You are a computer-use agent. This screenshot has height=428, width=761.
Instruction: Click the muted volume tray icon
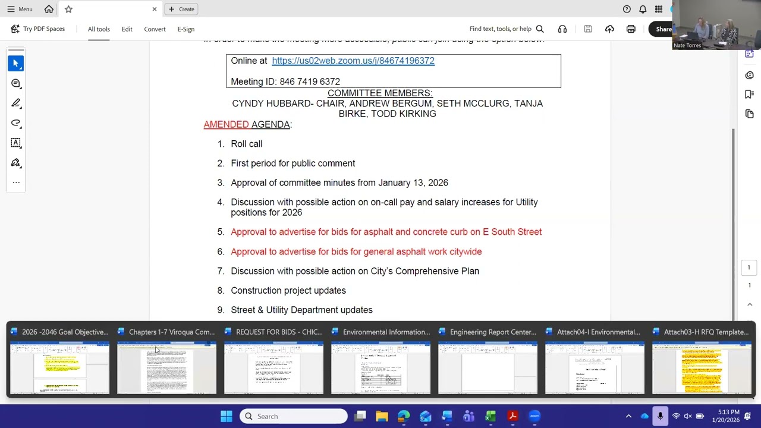point(688,416)
